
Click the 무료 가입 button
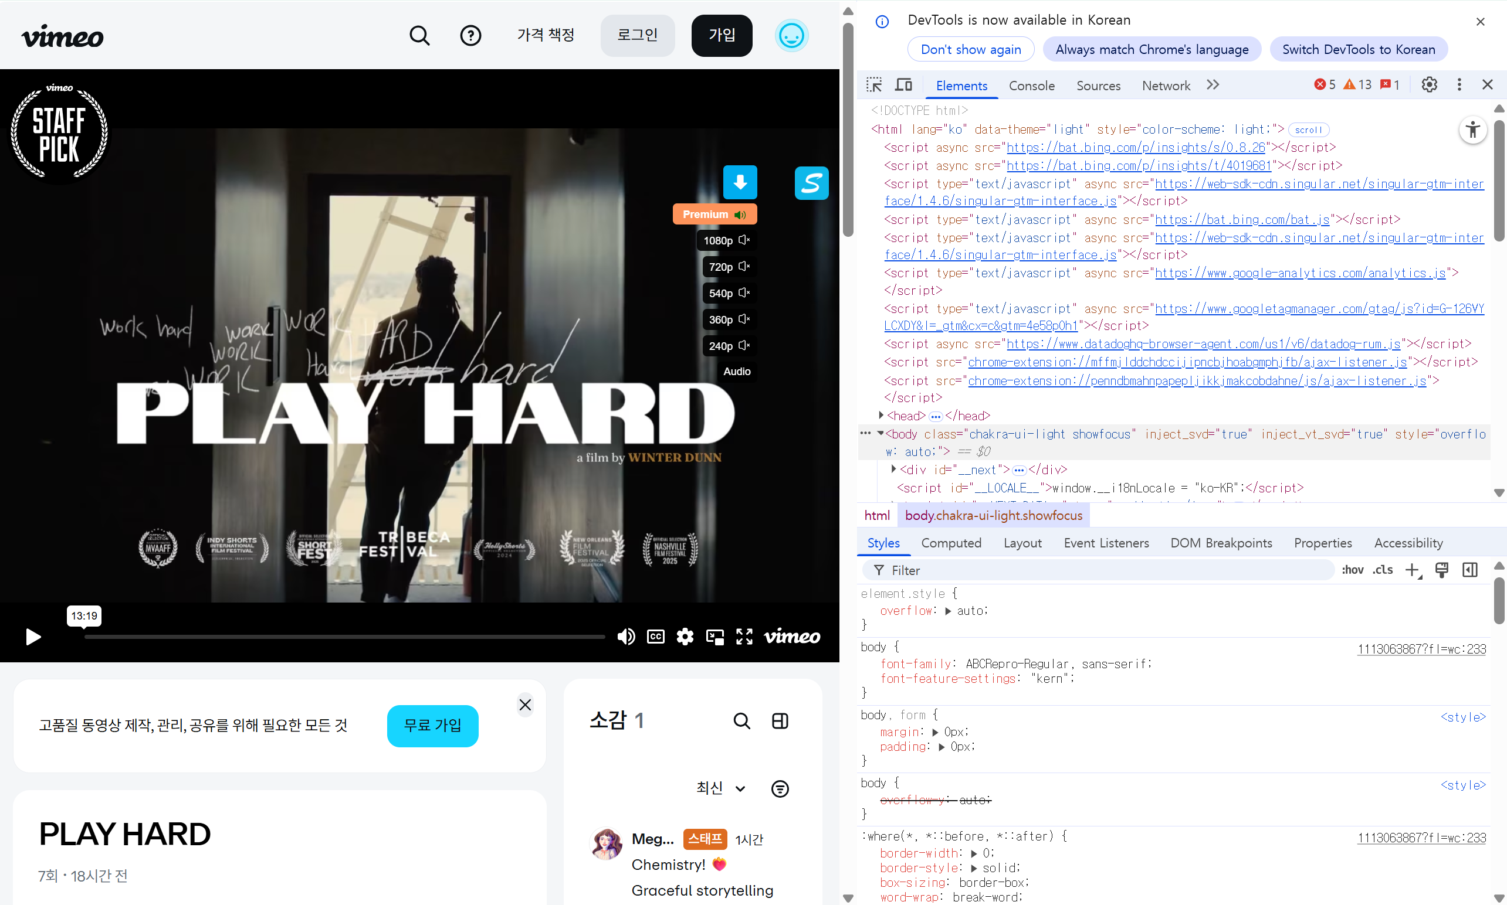pos(432,726)
